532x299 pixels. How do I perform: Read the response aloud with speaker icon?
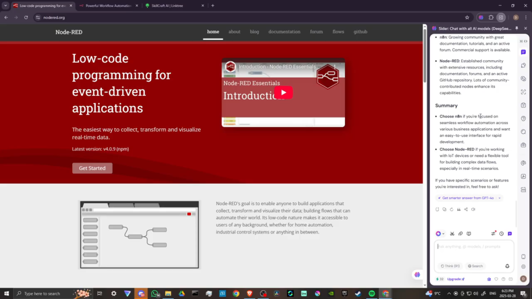click(x=473, y=210)
